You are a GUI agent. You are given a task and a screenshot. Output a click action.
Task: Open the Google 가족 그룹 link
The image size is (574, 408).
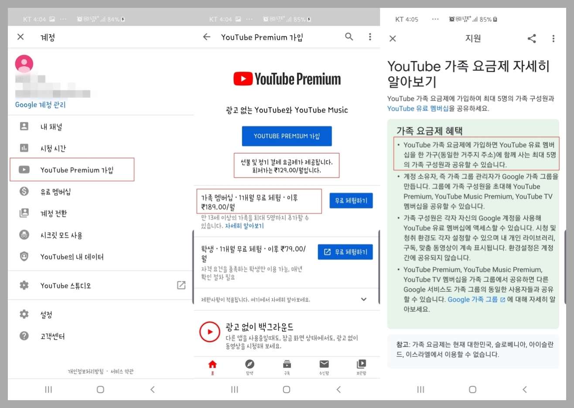[x=476, y=300]
